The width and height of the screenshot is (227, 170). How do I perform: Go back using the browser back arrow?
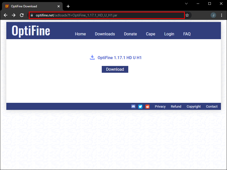[x=6, y=15]
